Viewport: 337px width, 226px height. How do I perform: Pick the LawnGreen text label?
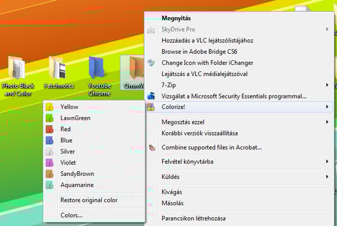(x=75, y=118)
